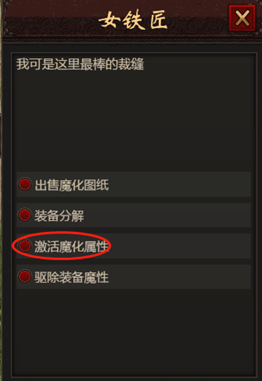Click the red orb beside 装备分解

(25, 215)
